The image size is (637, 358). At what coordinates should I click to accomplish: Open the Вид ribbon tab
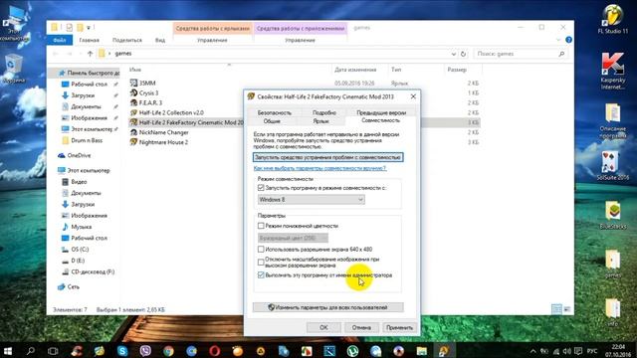(160, 40)
